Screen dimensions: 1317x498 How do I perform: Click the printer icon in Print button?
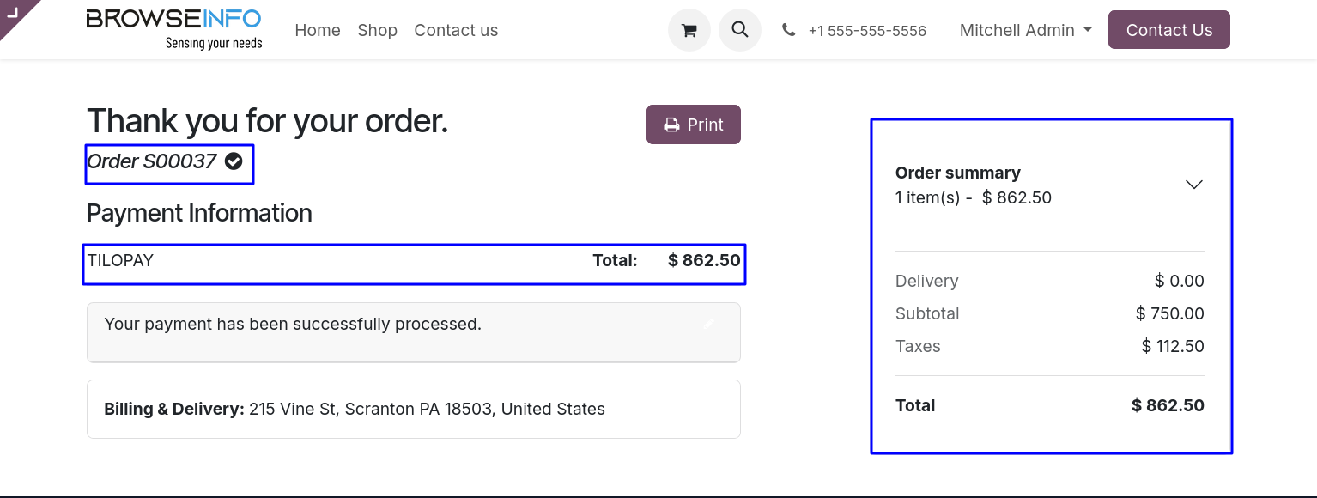671,125
